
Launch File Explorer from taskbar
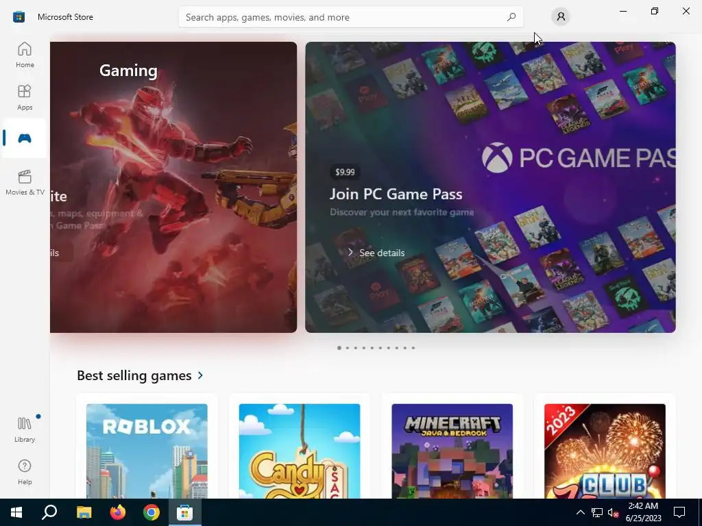tap(84, 512)
